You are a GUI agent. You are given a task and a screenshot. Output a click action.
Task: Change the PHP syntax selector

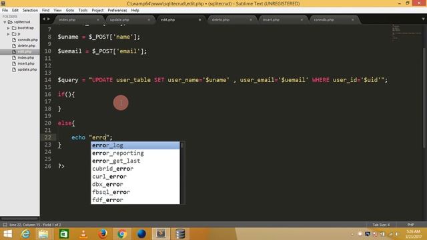pyautogui.click(x=411, y=225)
